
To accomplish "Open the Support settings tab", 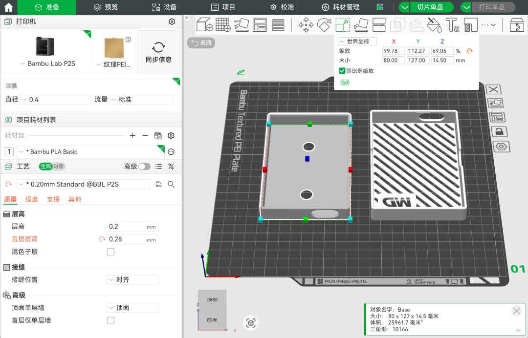I will [53, 199].
